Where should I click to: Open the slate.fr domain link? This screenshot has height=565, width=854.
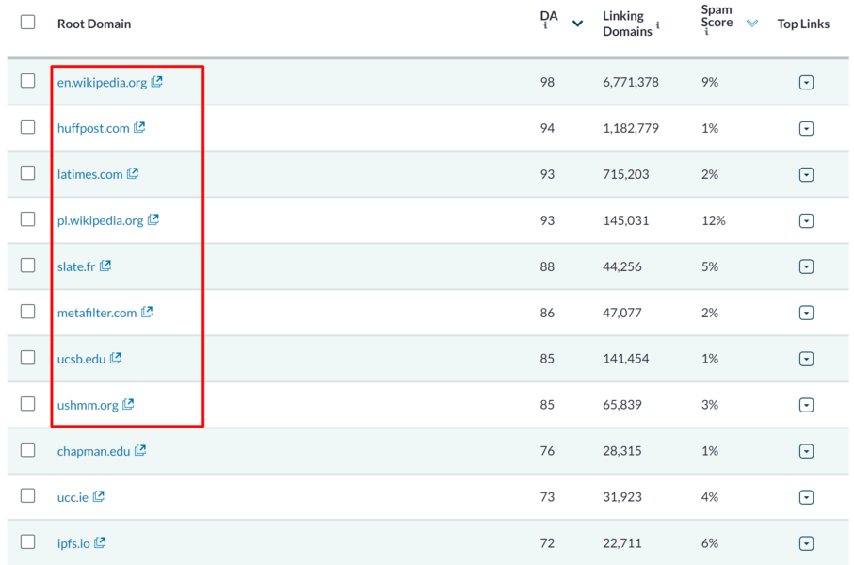pos(76,266)
